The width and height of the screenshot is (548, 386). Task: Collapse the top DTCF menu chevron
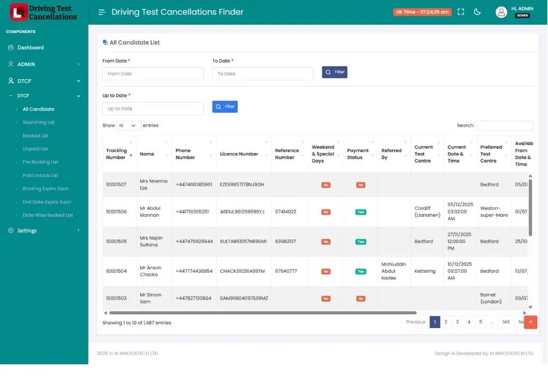tap(78, 81)
